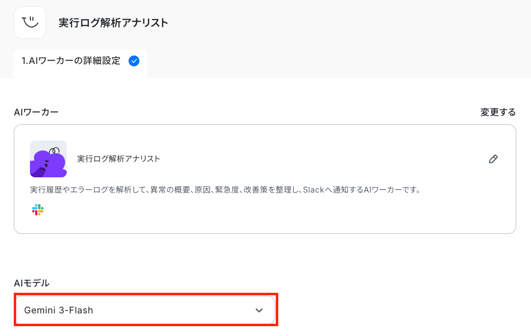Click the purple cloud worker avatar
The width and height of the screenshot is (531, 336).
48,159
